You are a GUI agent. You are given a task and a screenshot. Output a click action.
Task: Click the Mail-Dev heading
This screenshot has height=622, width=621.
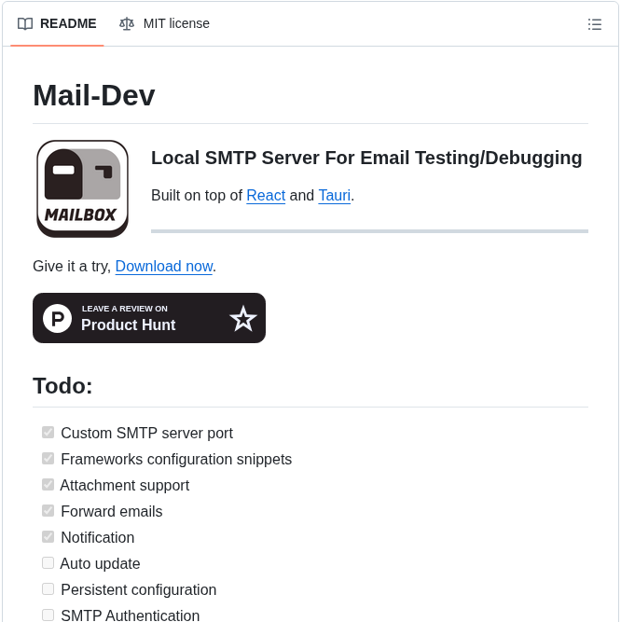point(94,96)
